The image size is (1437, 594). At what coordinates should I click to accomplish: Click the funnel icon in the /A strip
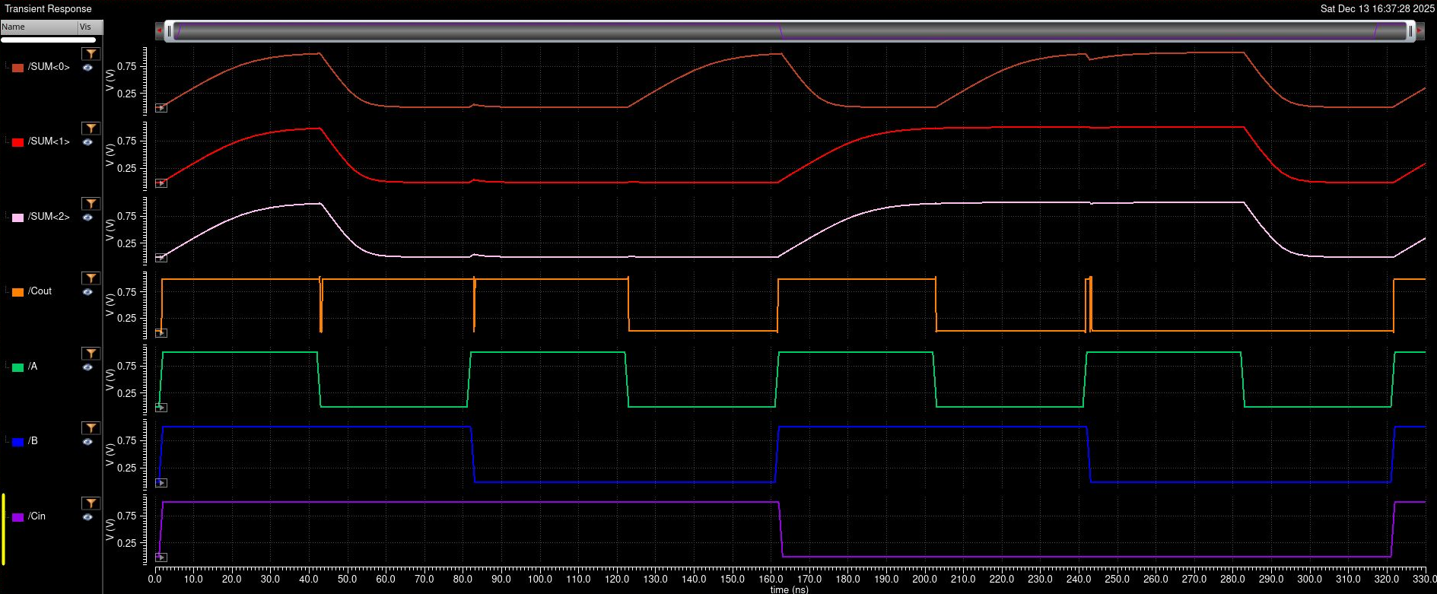(91, 354)
